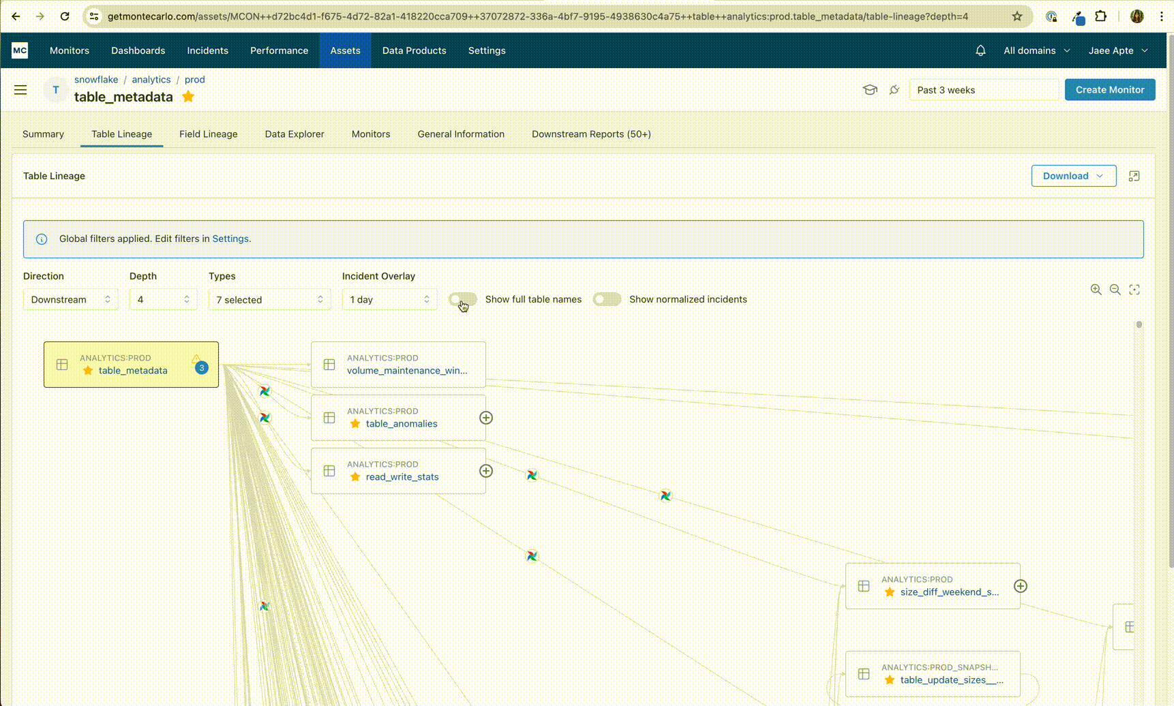Follow the Settings link in banner
This screenshot has width=1174, height=706.
(x=230, y=239)
